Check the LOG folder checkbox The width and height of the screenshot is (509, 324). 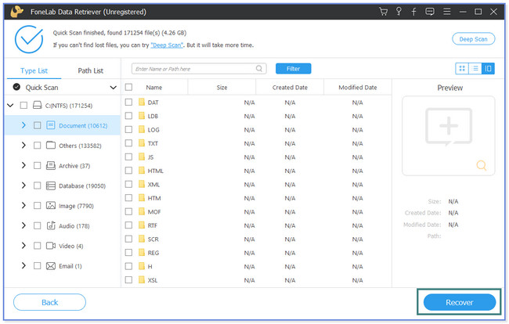(128, 129)
